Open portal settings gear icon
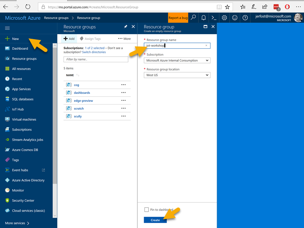The width and height of the screenshot is (304, 228). point(224,17)
